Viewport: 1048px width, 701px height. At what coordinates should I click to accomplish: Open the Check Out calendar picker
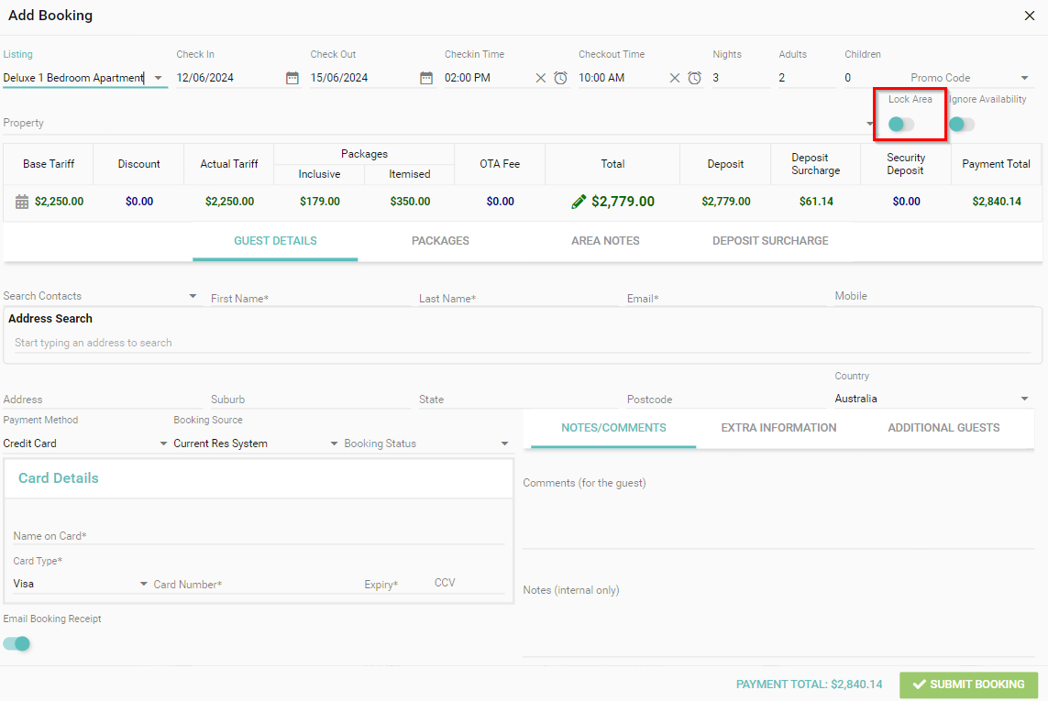click(x=425, y=78)
